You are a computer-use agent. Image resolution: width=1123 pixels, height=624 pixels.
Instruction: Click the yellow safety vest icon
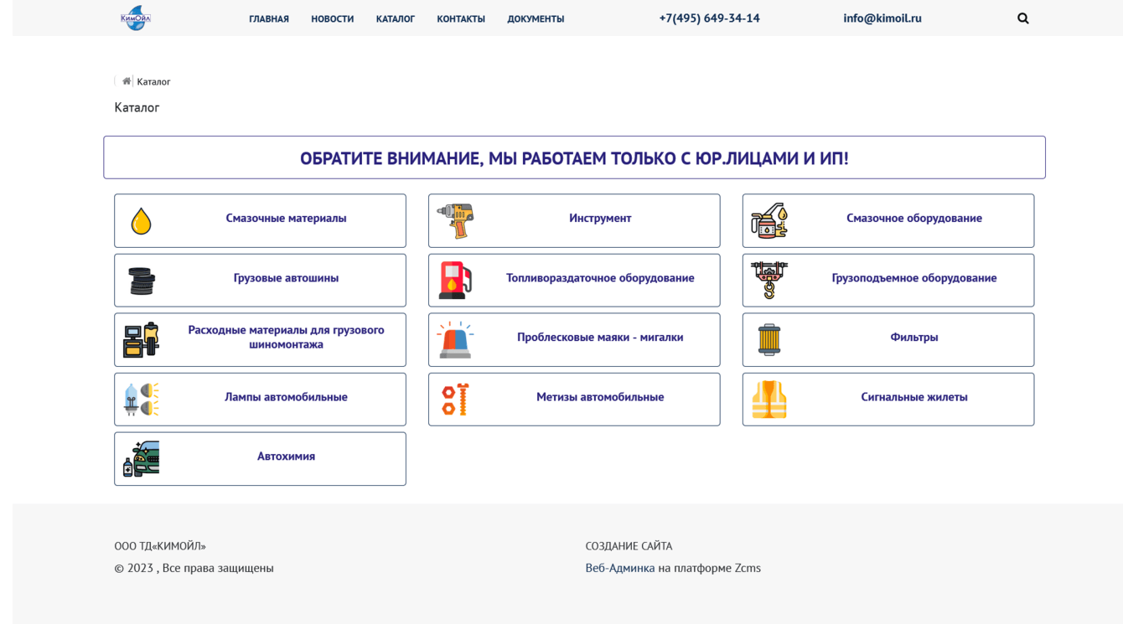769,400
